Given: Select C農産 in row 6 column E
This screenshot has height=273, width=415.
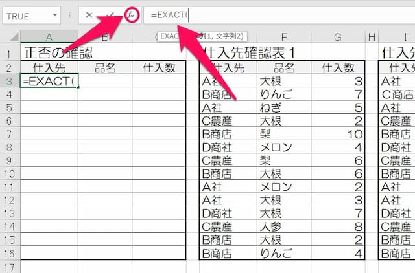Looking at the screenshot, I should (x=228, y=120).
